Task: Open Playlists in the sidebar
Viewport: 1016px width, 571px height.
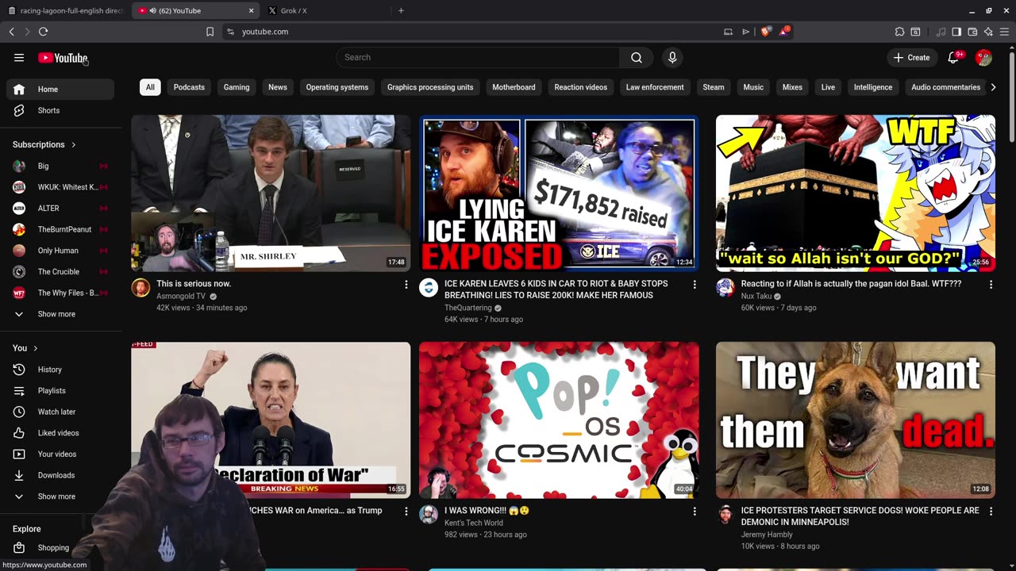Action: pyautogui.click(x=60, y=391)
